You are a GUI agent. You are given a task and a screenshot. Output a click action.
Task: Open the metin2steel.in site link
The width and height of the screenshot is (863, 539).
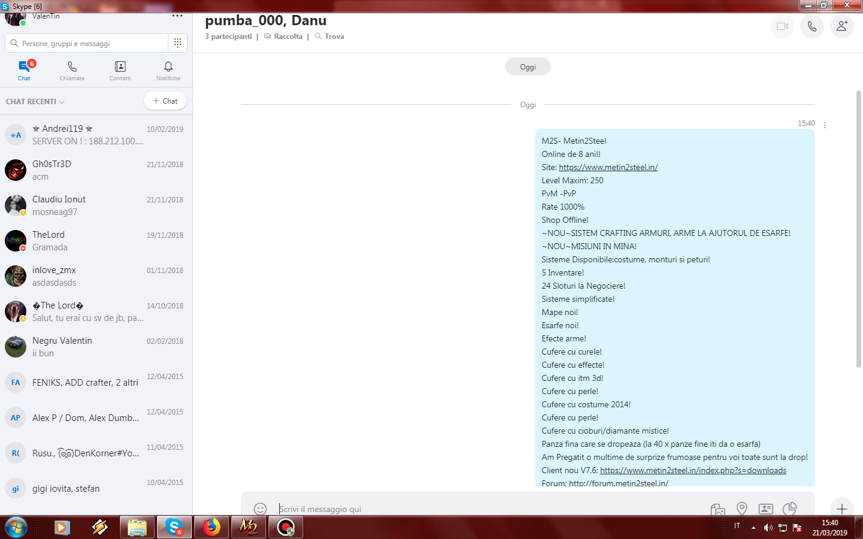coord(608,168)
